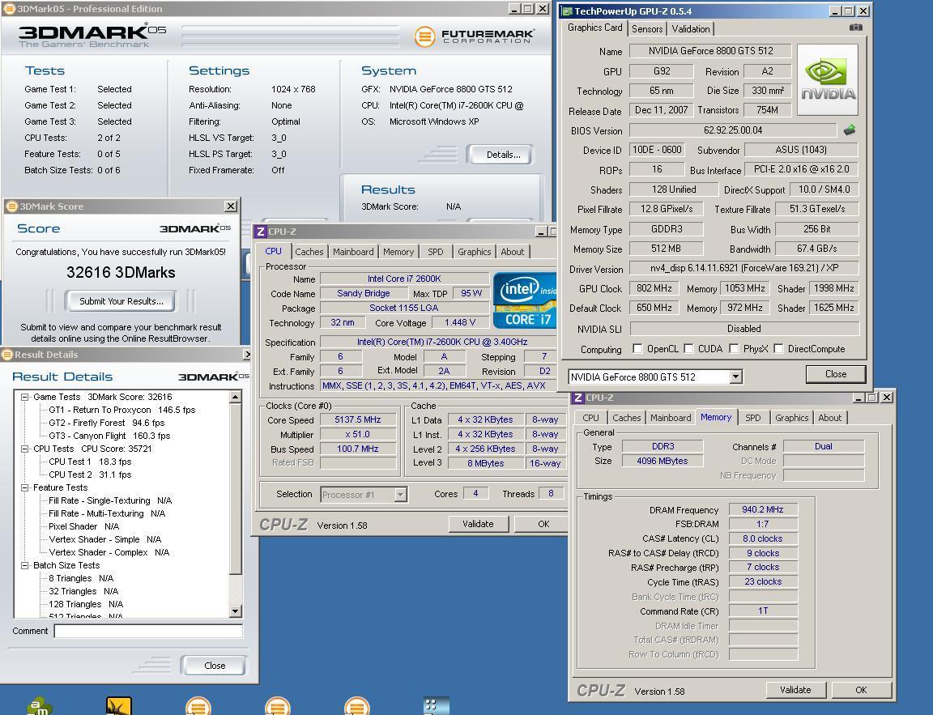This screenshot has width=933, height=715.
Task: Click the CPU-Z memory window title icon
Action: click(577, 398)
